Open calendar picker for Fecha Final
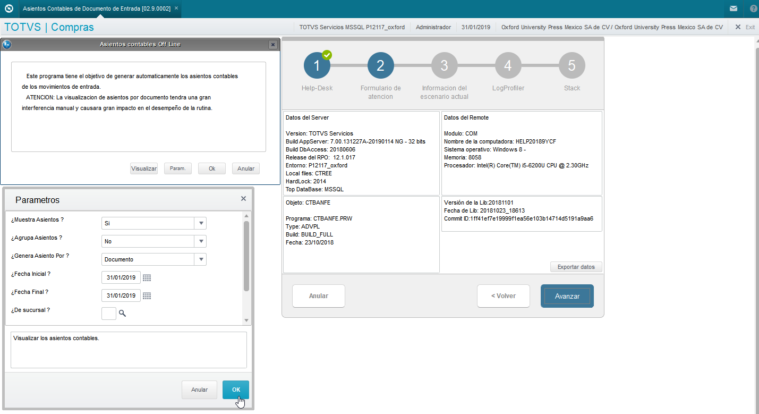This screenshot has width=759, height=414. point(147,295)
